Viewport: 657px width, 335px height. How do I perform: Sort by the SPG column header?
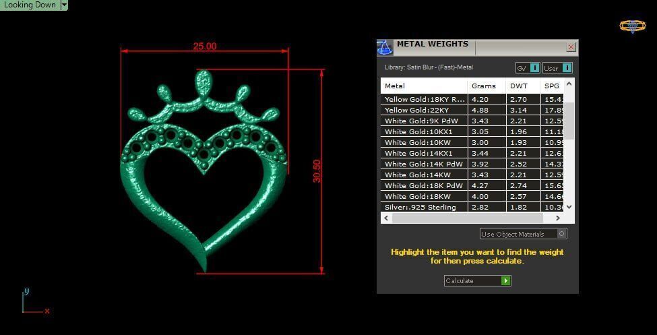(552, 86)
